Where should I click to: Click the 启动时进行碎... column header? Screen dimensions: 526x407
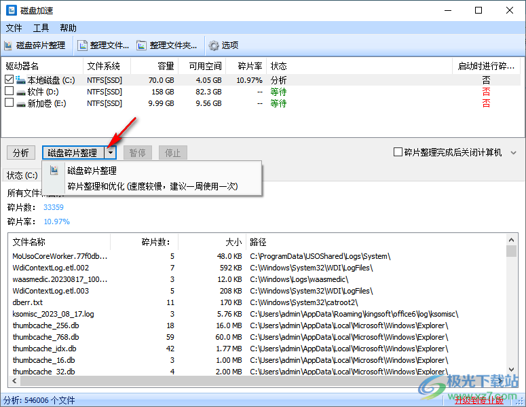click(486, 66)
